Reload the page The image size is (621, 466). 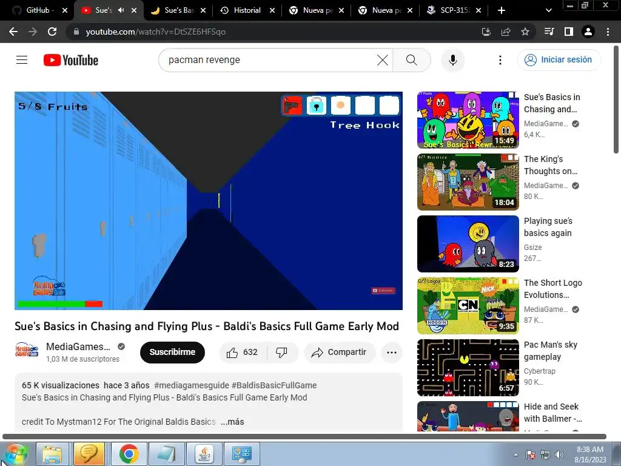[52, 32]
